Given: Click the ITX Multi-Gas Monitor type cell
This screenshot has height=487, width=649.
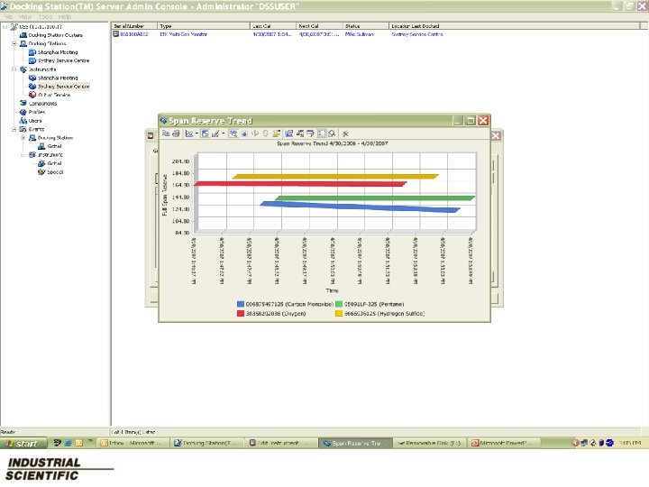Looking at the screenshot, I should pyautogui.click(x=183, y=34).
